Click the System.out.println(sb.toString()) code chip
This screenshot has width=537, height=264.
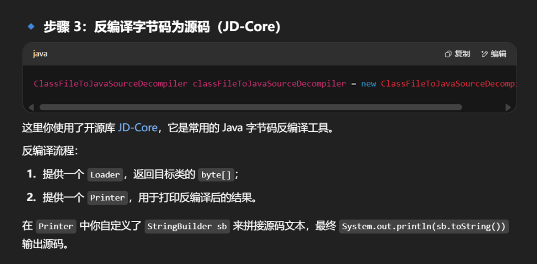[424, 227]
